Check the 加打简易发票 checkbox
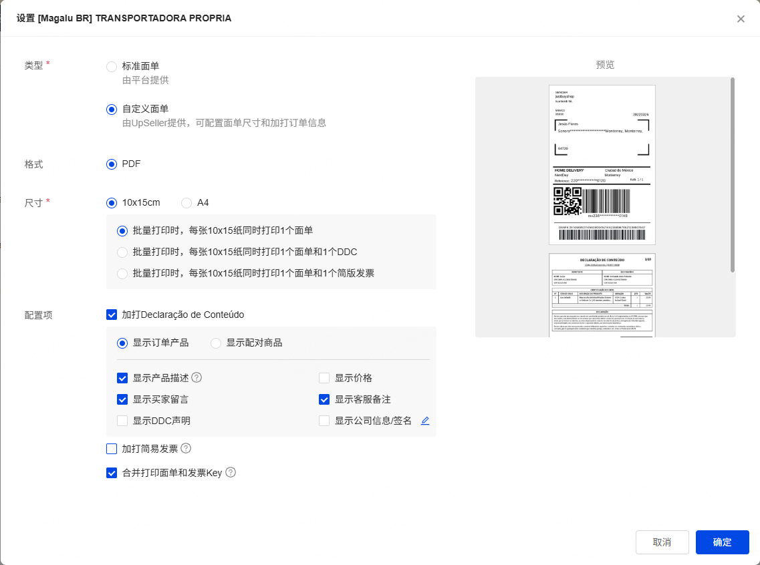 [112, 449]
